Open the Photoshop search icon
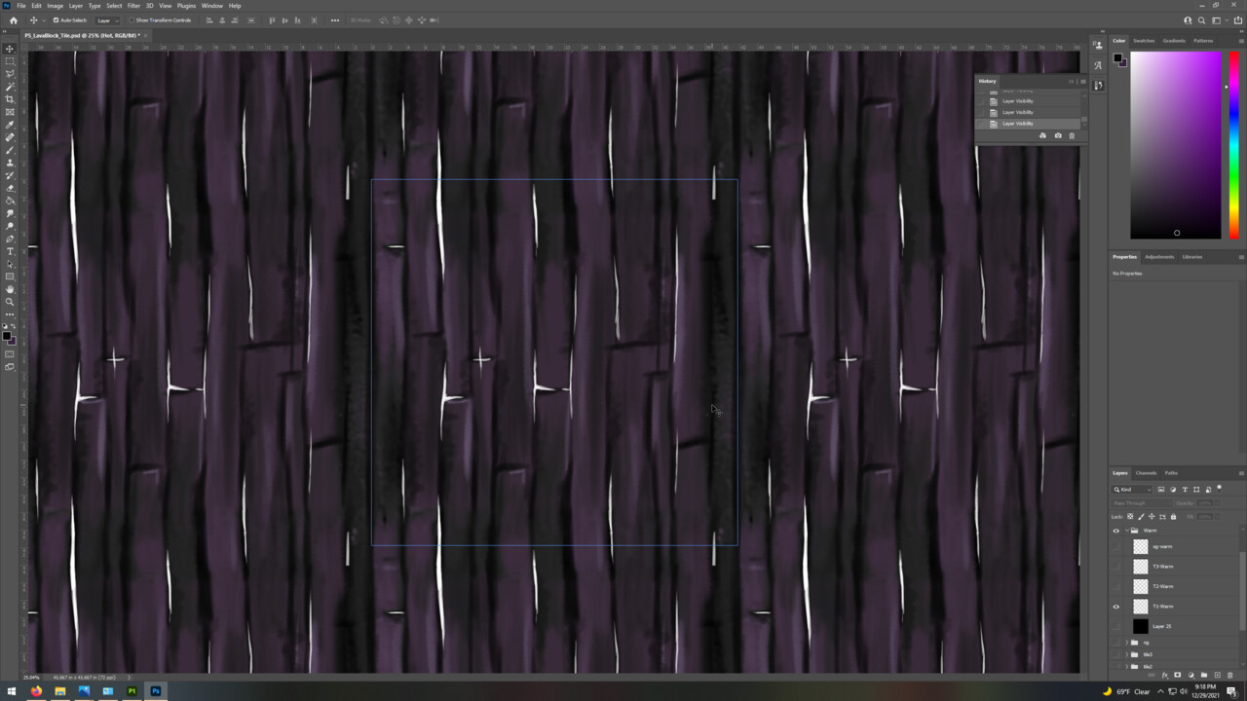The image size is (1247, 701). click(x=1202, y=19)
